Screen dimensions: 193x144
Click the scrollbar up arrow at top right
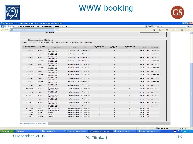tap(191, 33)
